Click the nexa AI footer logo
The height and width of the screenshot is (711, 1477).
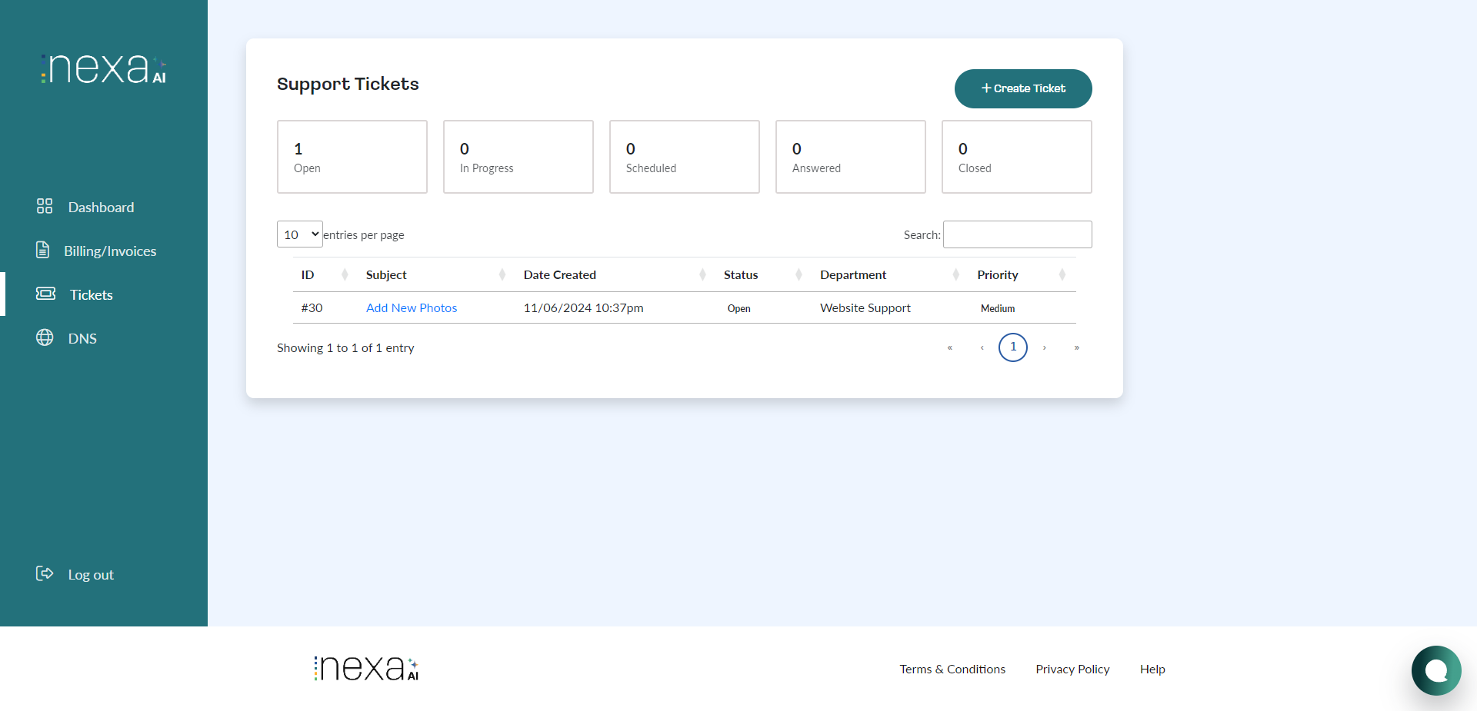pyautogui.click(x=366, y=668)
